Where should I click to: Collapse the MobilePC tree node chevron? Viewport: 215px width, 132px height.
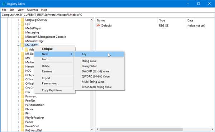18,45
